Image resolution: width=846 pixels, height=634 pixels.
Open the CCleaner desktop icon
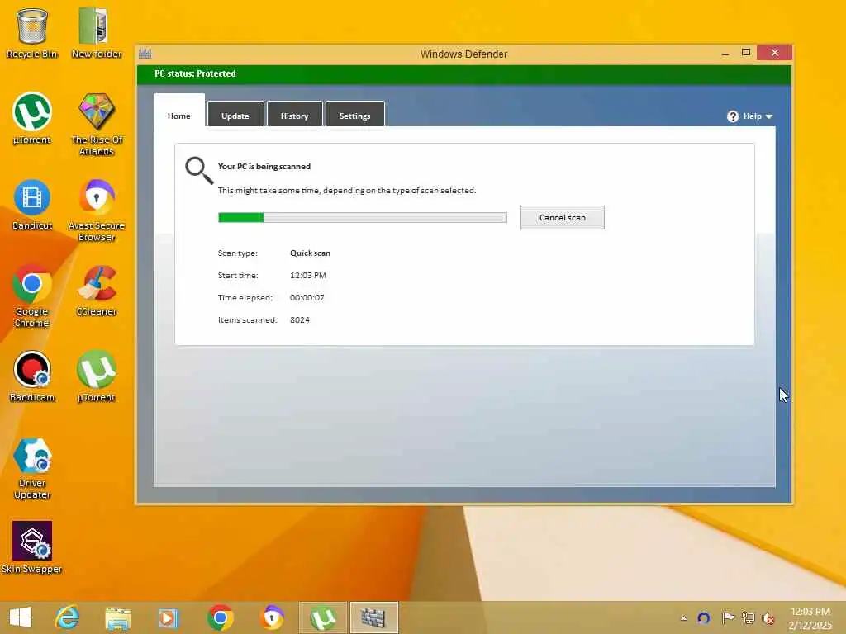[x=97, y=290]
